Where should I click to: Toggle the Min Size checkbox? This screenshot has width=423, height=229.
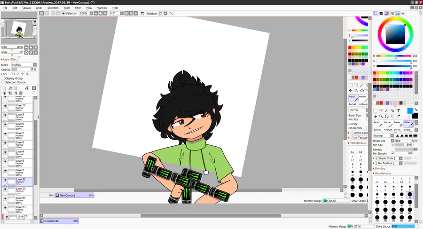392,145
